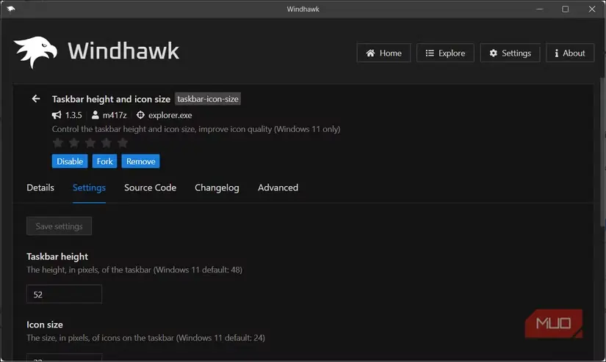Click the vertical scrollbar thumb
The width and height of the screenshot is (606, 362).
click(x=603, y=152)
